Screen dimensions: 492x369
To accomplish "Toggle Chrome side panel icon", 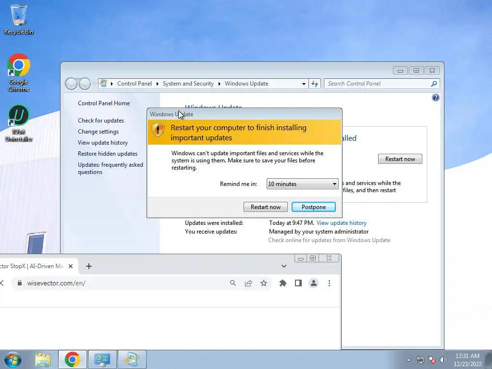I will click(298, 283).
